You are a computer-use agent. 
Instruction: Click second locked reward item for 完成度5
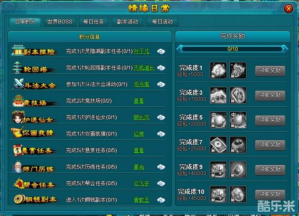coord(238,120)
